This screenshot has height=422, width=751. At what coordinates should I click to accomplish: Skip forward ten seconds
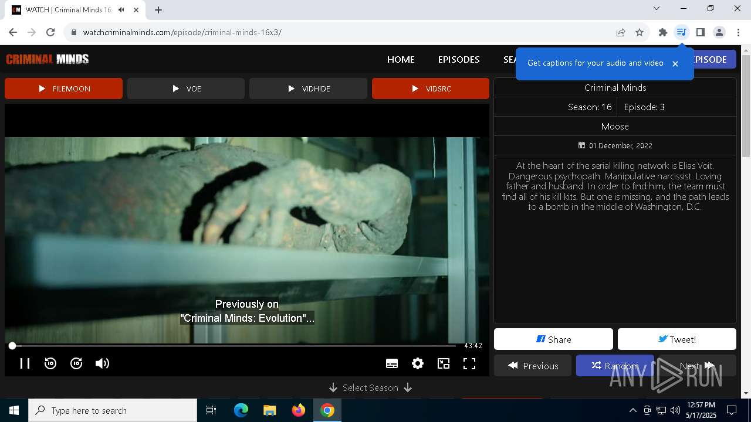click(x=76, y=363)
